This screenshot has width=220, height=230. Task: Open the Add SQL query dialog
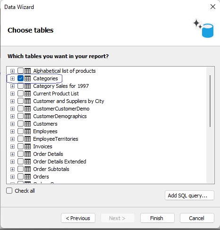click(x=189, y=196)
